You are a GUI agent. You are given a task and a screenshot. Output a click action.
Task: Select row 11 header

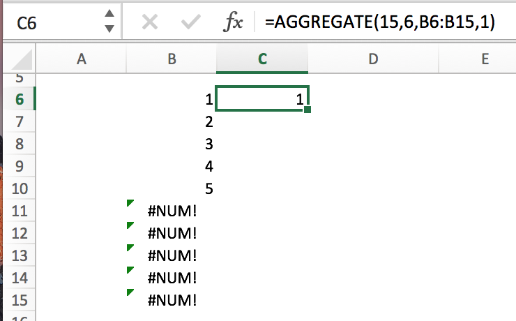coord(19,211)
